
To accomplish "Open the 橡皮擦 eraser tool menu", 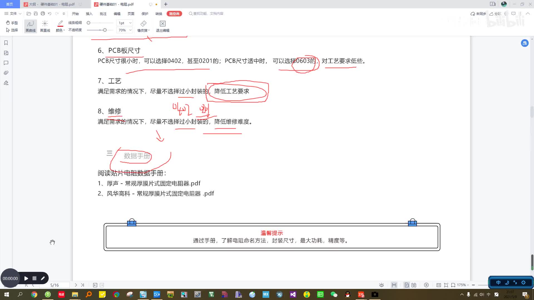I will [144, 26].
